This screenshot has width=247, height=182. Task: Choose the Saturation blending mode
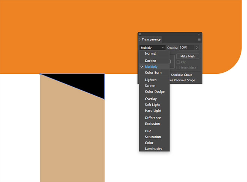154,137
